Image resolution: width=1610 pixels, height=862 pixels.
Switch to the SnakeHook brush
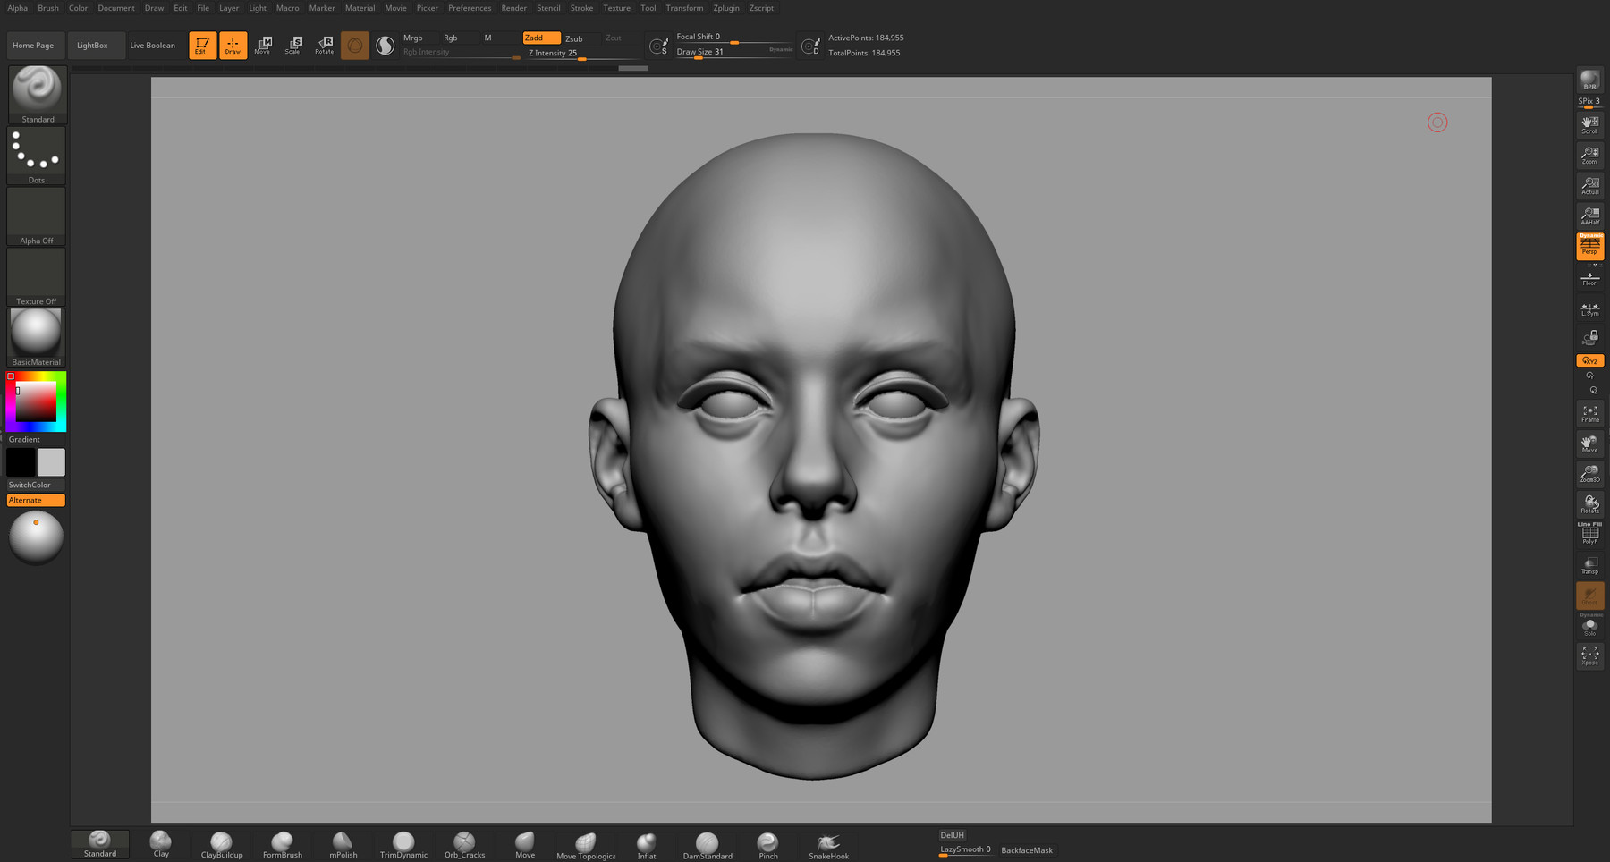(827, 844)
